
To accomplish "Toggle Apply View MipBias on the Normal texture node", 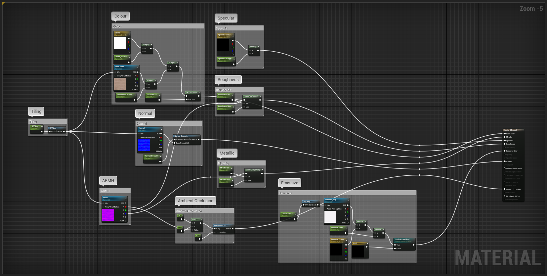I will pos(139,137).
